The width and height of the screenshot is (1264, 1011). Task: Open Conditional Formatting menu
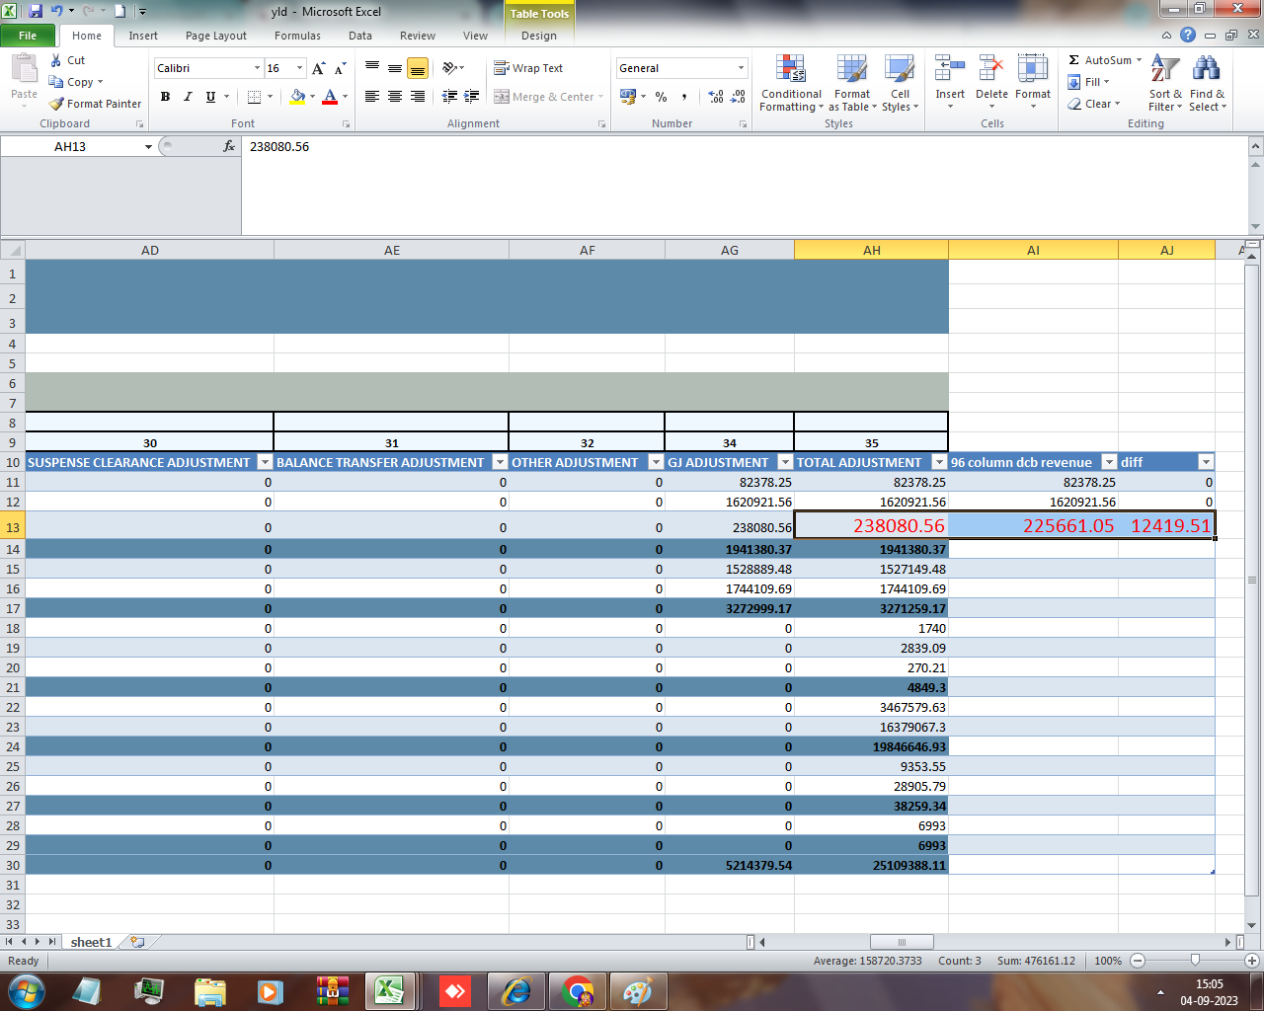[791, 83]
